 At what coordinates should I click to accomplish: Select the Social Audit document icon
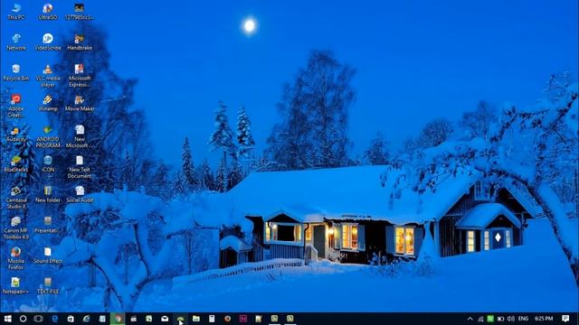coord(80,195)
